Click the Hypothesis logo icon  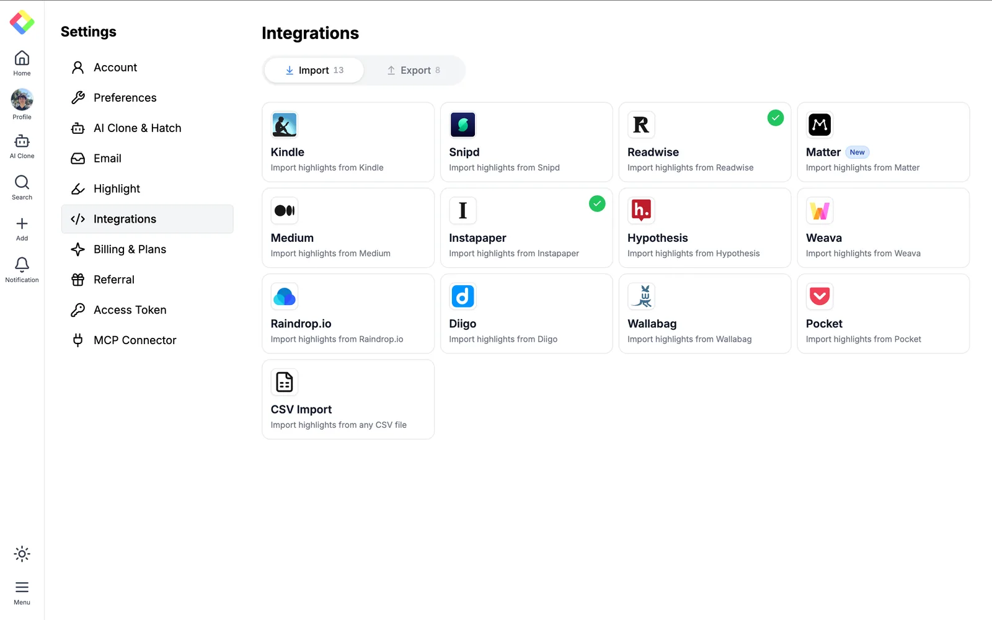tap(641, 211)
